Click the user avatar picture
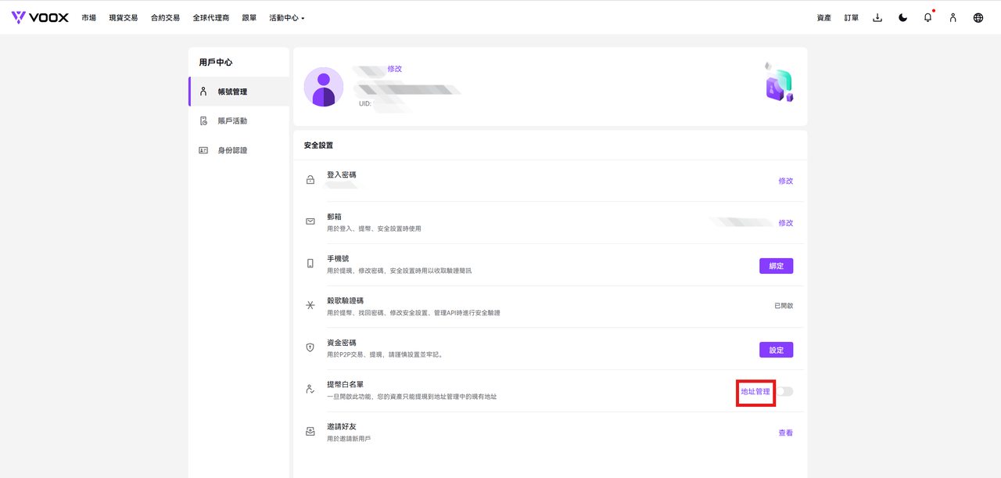The image size is (1001, 478). click(324, 87)
